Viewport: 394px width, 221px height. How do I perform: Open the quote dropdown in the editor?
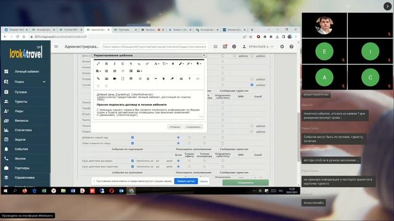pyautogui.click(x=139, y=71)
